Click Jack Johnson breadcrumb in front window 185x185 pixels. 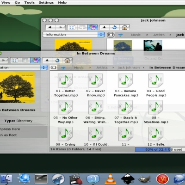(x=129, y=68)
